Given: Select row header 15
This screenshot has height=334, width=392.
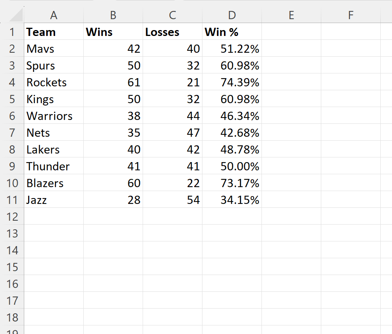Looking at the screenshot, I should (x=13, y=267).
